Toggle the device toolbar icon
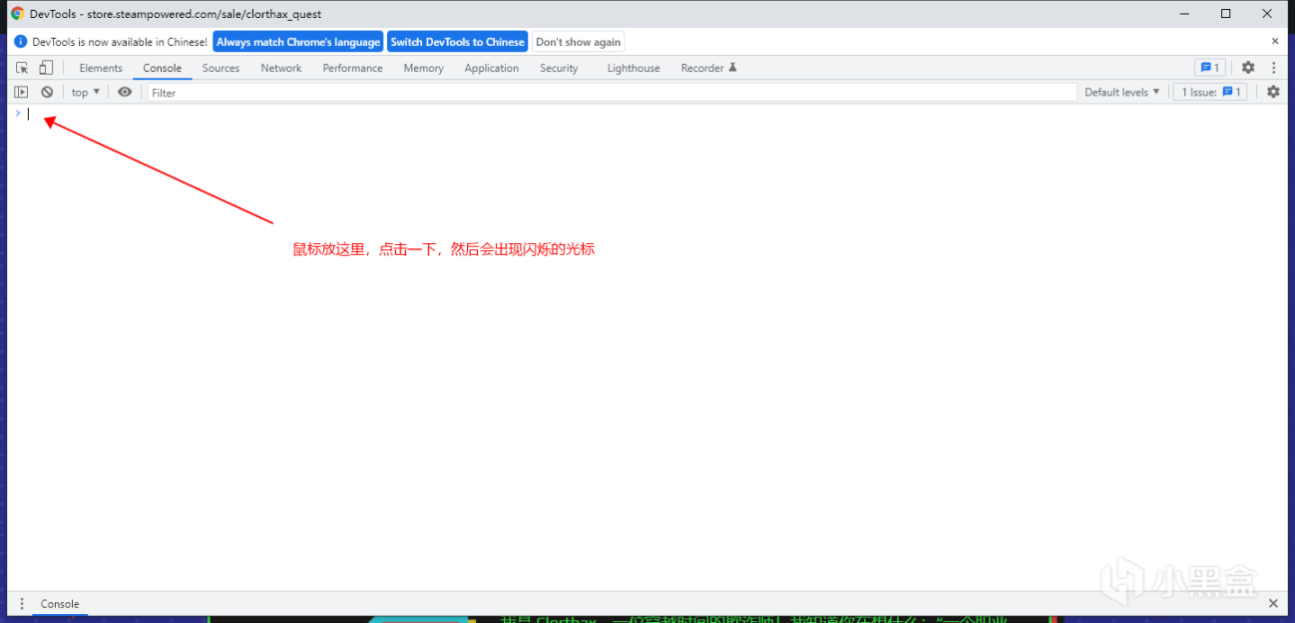The width and height of the screenshot is (1295, 623). point(46,68)
